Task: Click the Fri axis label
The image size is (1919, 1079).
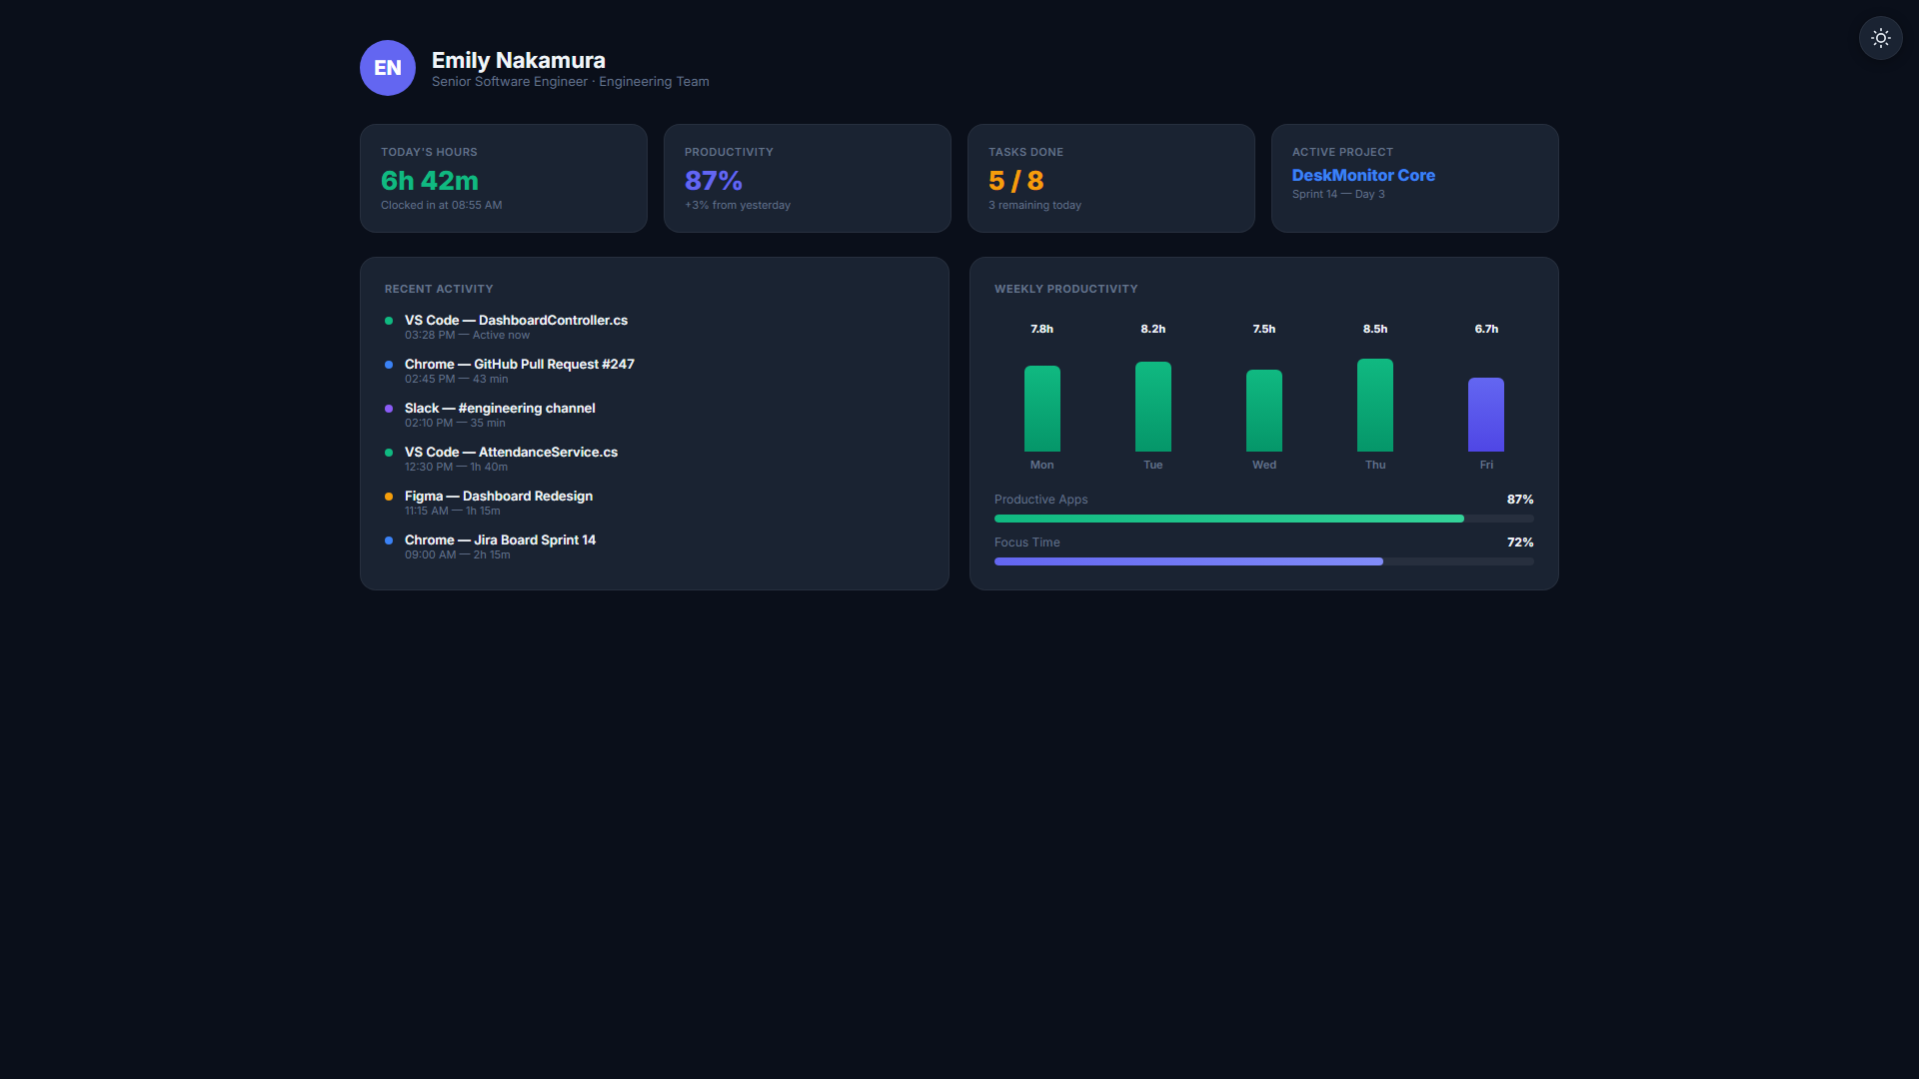Action: pos(1485,465)
